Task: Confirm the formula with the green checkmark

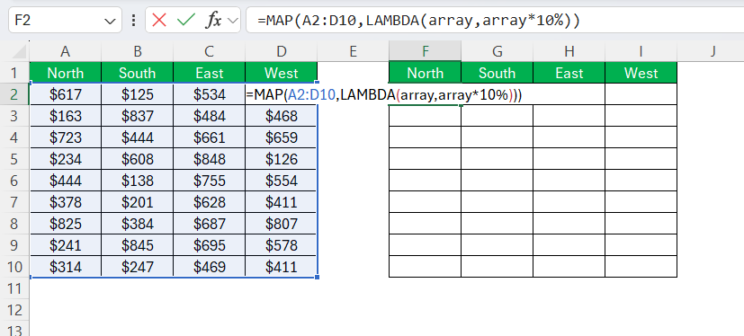Action: pyautogui.click(x=185, y=21)
